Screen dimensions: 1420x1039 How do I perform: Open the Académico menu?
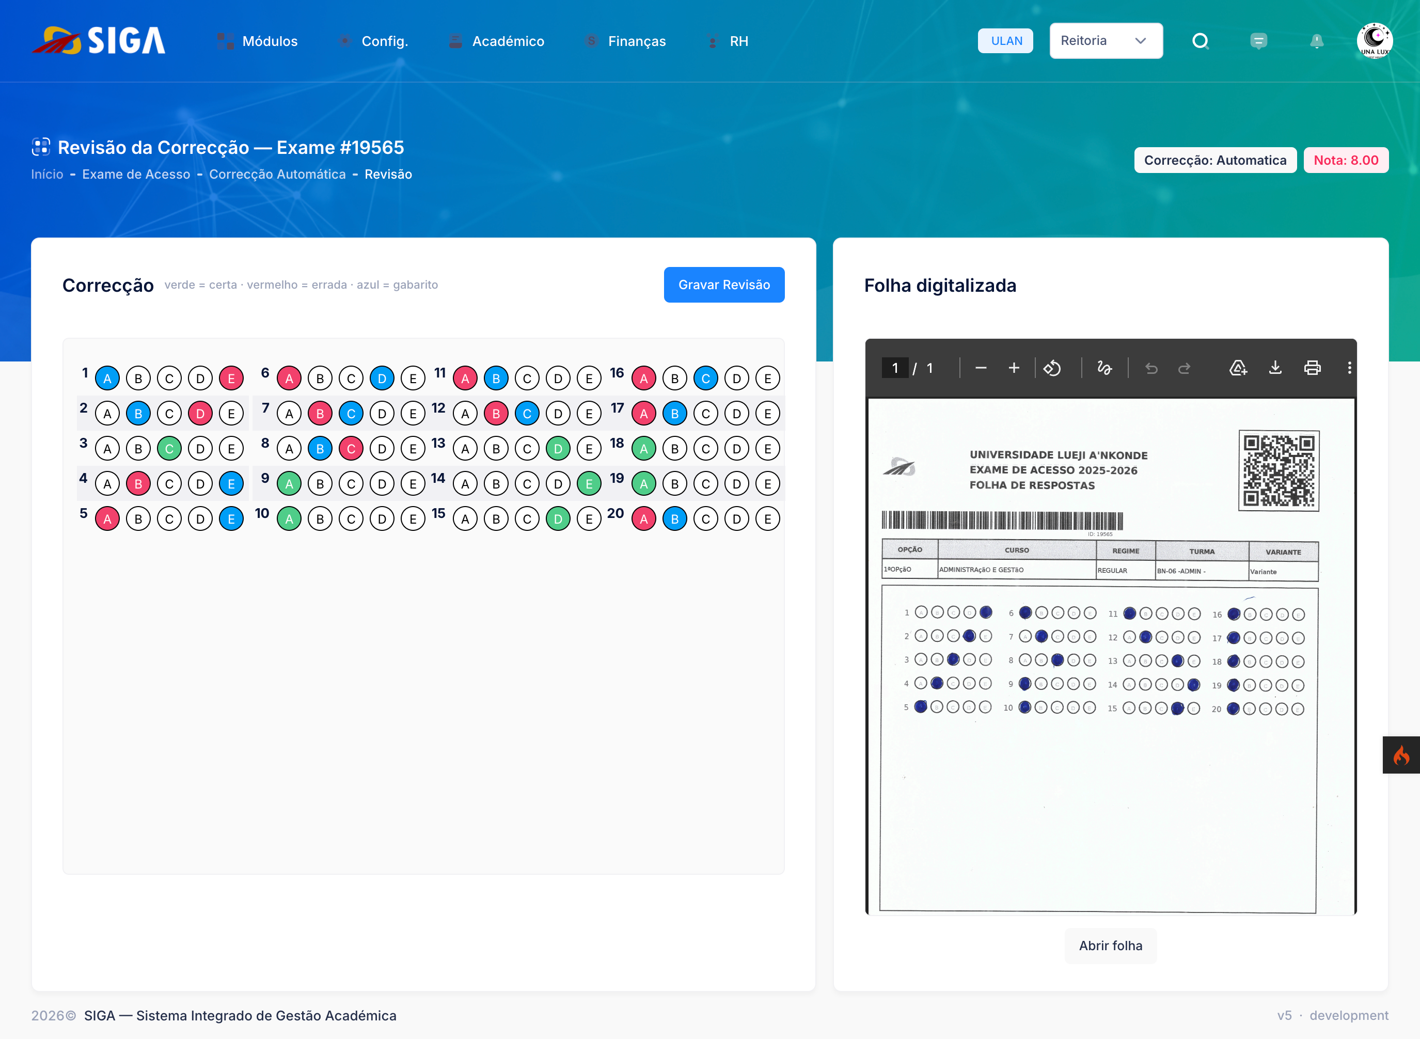(x=496, y=41)
